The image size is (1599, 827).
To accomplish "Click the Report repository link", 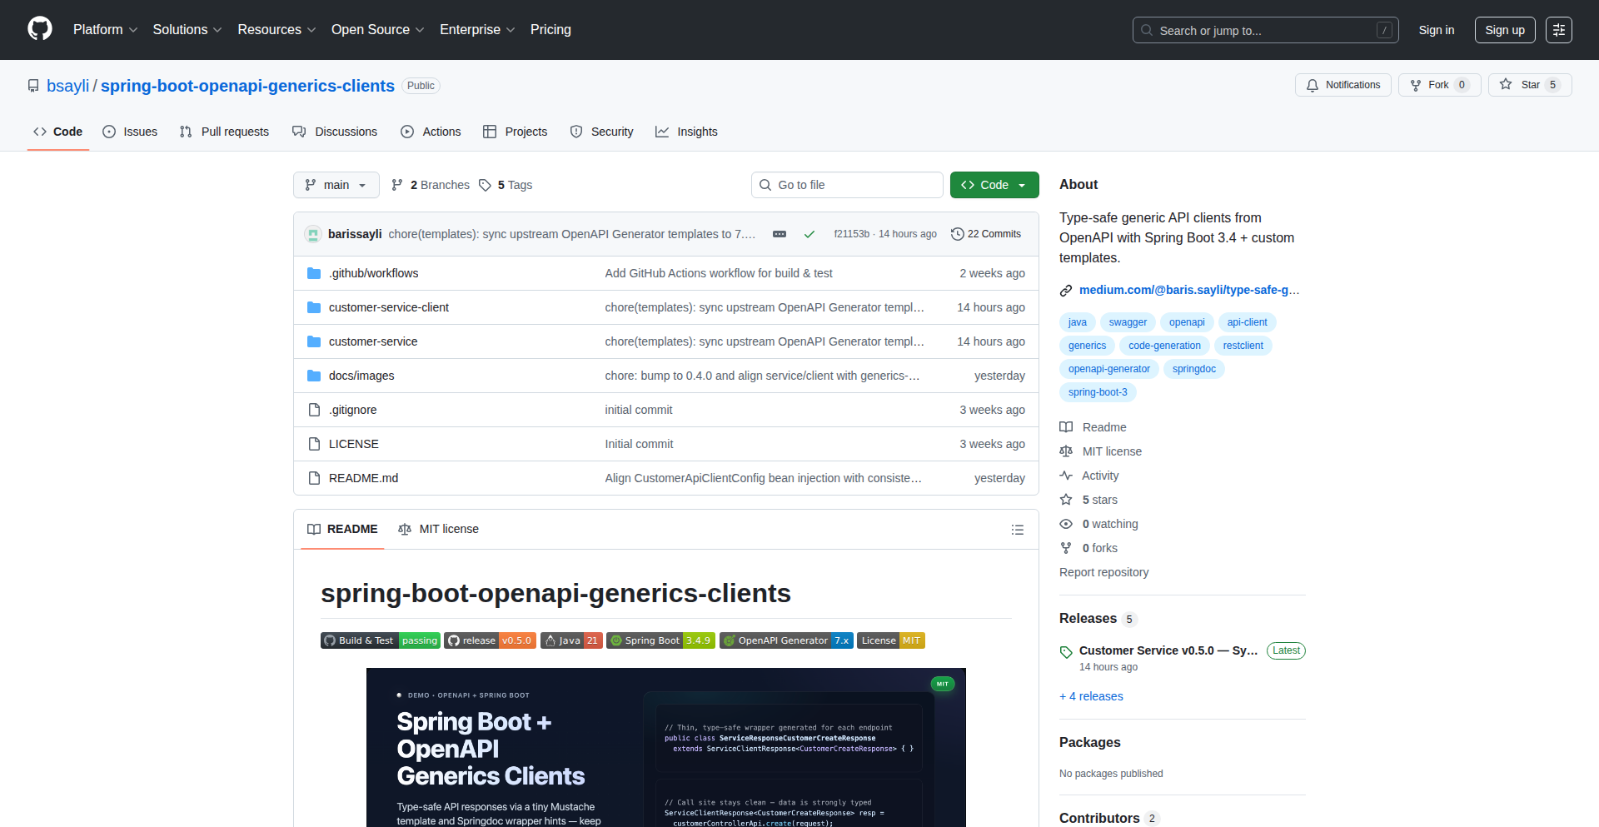I will tap(1103, 572).
